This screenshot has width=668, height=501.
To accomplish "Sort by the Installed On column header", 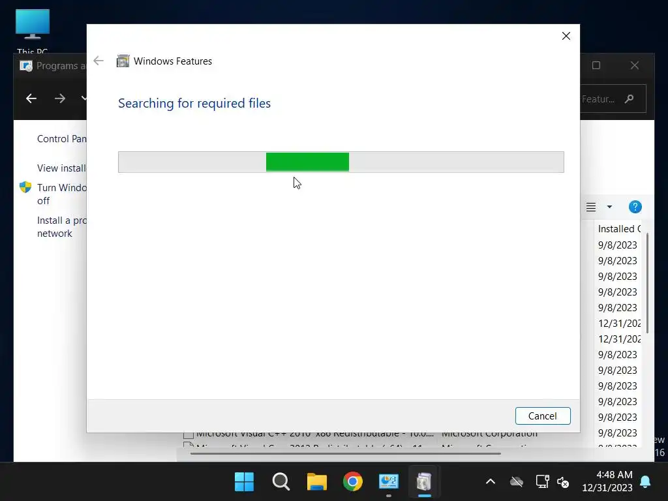I will tap(619, 229).
